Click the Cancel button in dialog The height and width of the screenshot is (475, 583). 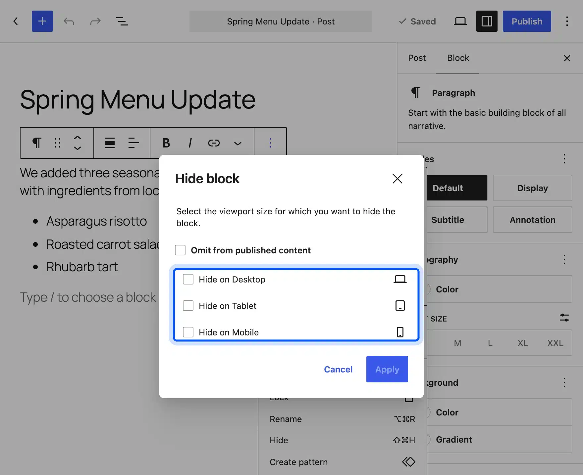pyautogui.click(x=338, y=369)
